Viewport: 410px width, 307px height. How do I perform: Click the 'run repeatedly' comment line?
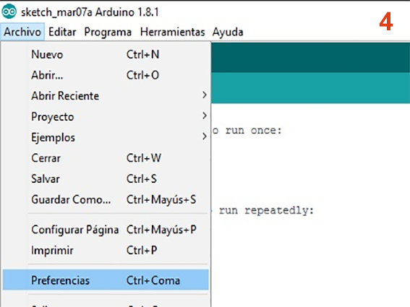coord(262,210)
